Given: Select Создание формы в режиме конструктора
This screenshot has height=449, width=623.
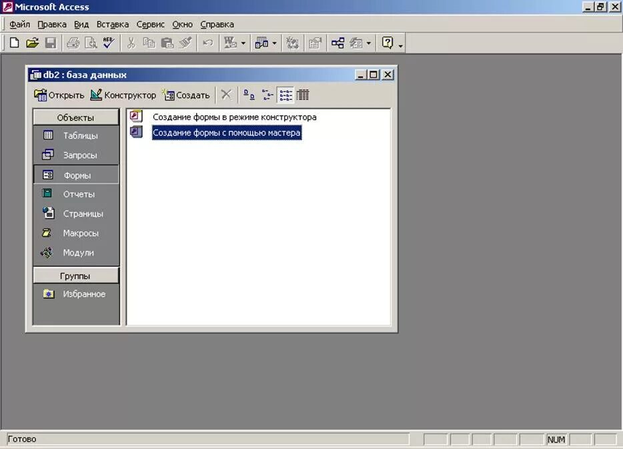Looking at the screenshot, I should click(x=234, y=117).
